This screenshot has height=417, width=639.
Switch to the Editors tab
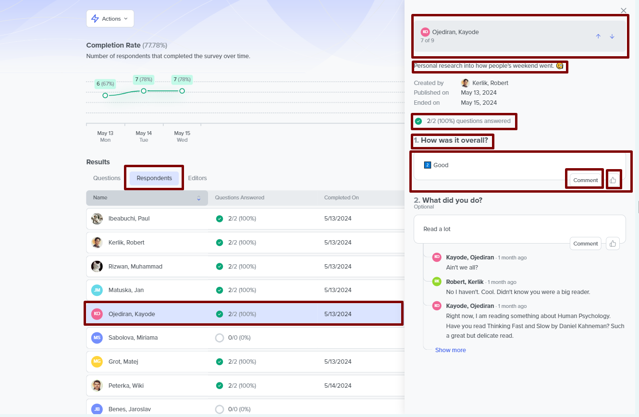(x=197, y=178)
